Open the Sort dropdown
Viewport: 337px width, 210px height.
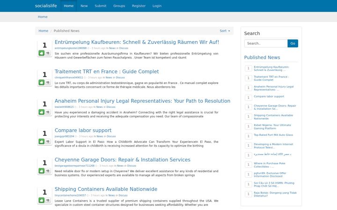225,31
